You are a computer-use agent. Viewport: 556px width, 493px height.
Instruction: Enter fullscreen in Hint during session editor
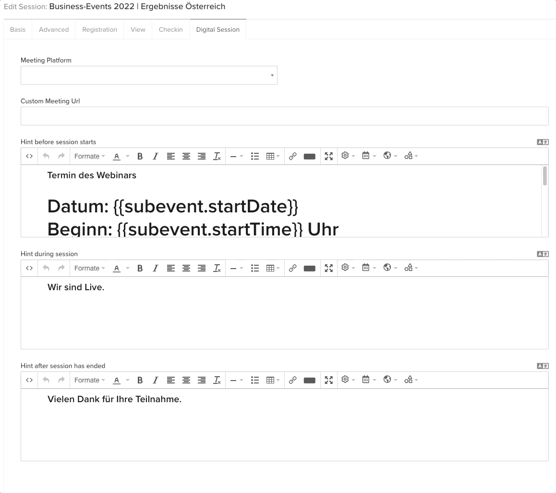(328, 268)
